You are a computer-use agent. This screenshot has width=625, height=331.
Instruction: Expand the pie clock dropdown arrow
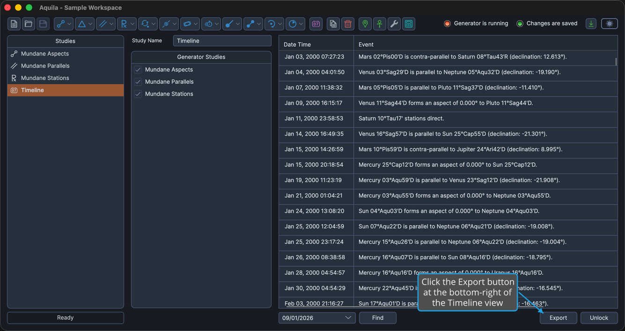(301, 24)
